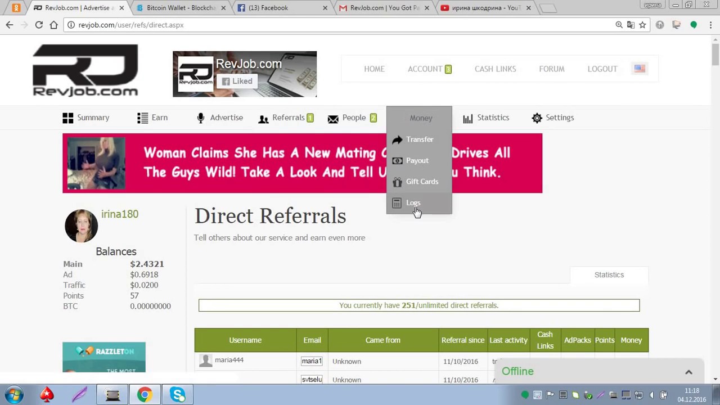Sort by Money column header
The width and height of the screenshot is (720, 405).
tap(631, 340)
